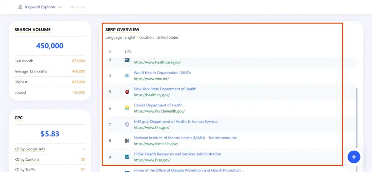The width and height of the screenshot is (372, 172).
Task: Click the # column header
Action: 110,51
